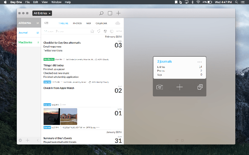
Task: Toggle the single-pane view square icon
Action: tap(110, 13)
